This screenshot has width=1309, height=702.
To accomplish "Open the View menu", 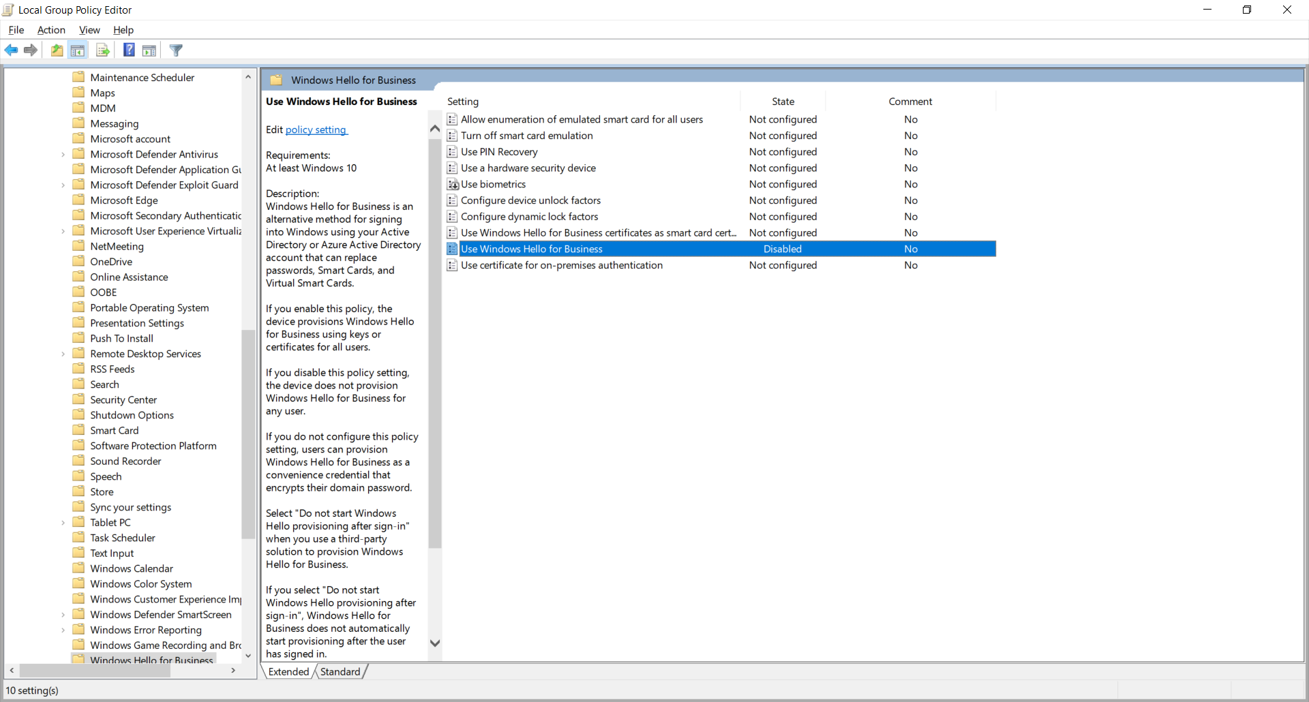I will (89, 30).
